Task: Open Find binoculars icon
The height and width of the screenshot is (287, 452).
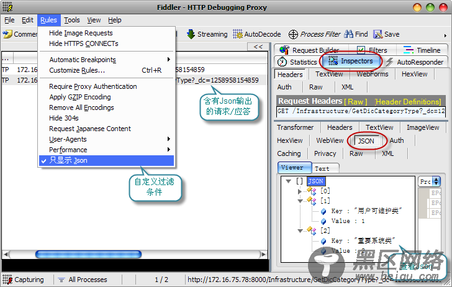Action: (x=348, y=34)
